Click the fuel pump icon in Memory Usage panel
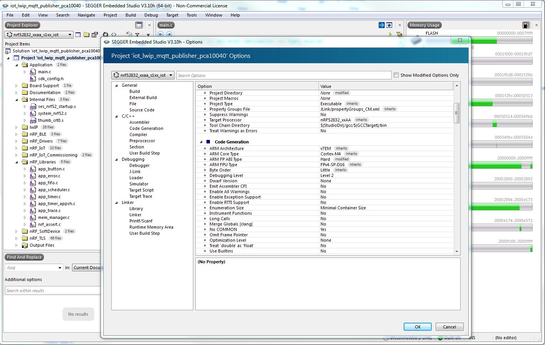This screenshot has width=545, height=345. pyautogui.click(x=526, y=25)
